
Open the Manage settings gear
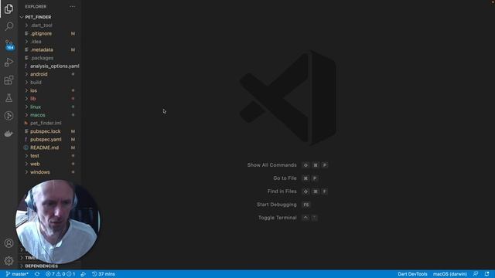(x=9, y=261)
